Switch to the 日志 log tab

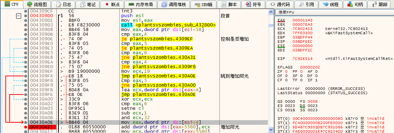63,4
